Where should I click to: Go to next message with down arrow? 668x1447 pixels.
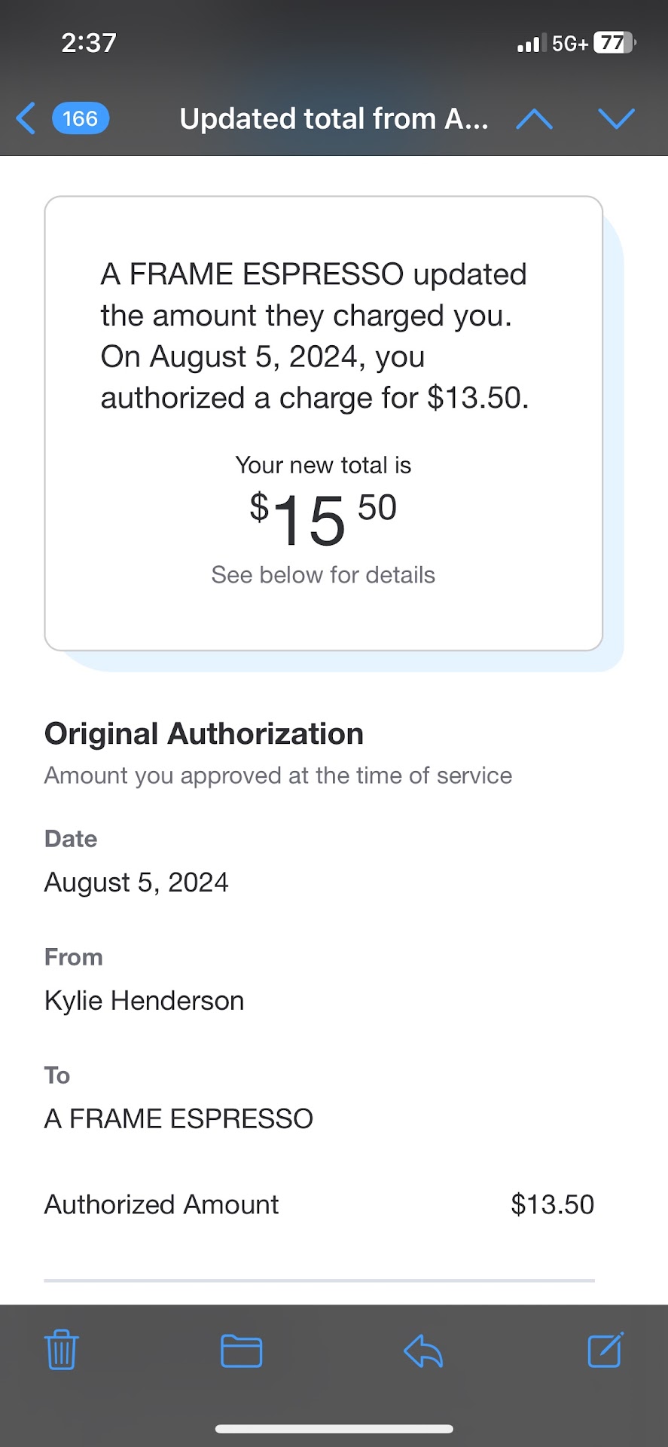[x=616, y=118]
